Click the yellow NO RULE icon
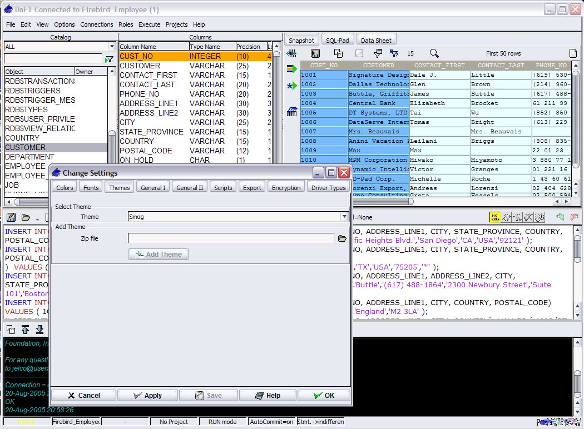The height and width of the screenshot is (429, 584). 494,217
